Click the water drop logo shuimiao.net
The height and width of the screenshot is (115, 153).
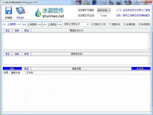tap(50, 13)
